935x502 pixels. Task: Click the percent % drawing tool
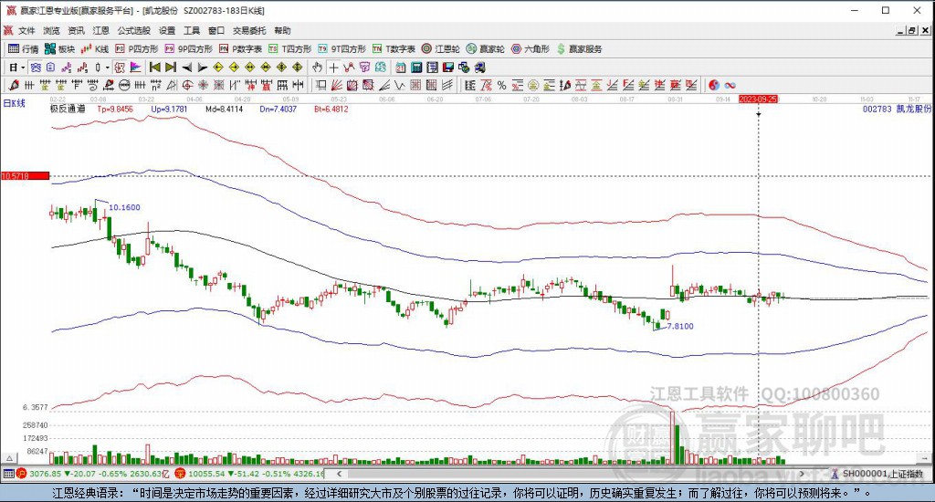coord(501,85)
